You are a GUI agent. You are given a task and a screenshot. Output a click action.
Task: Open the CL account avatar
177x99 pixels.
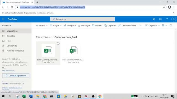173,19
